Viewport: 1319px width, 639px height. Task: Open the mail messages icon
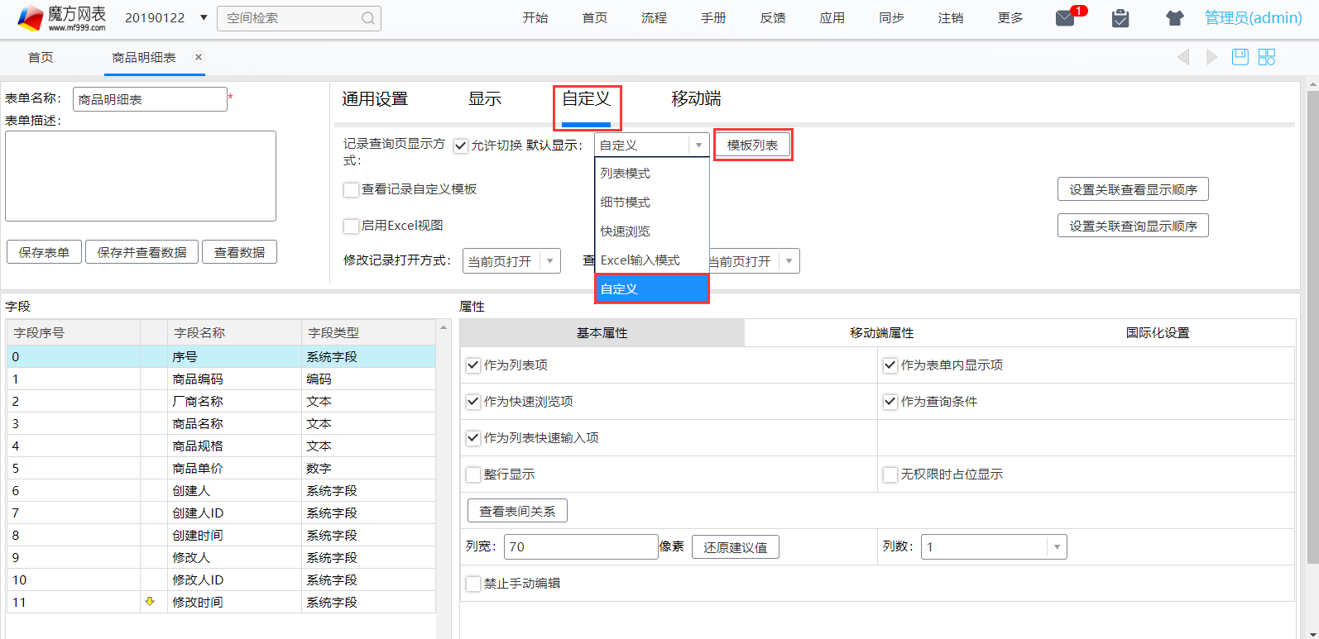(x=1066, y=18)
